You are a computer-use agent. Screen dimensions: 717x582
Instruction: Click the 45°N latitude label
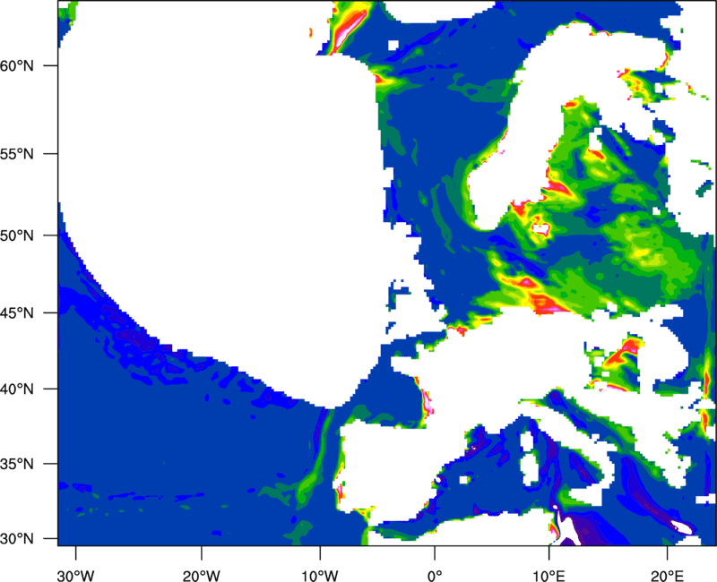tap(17, 313)
